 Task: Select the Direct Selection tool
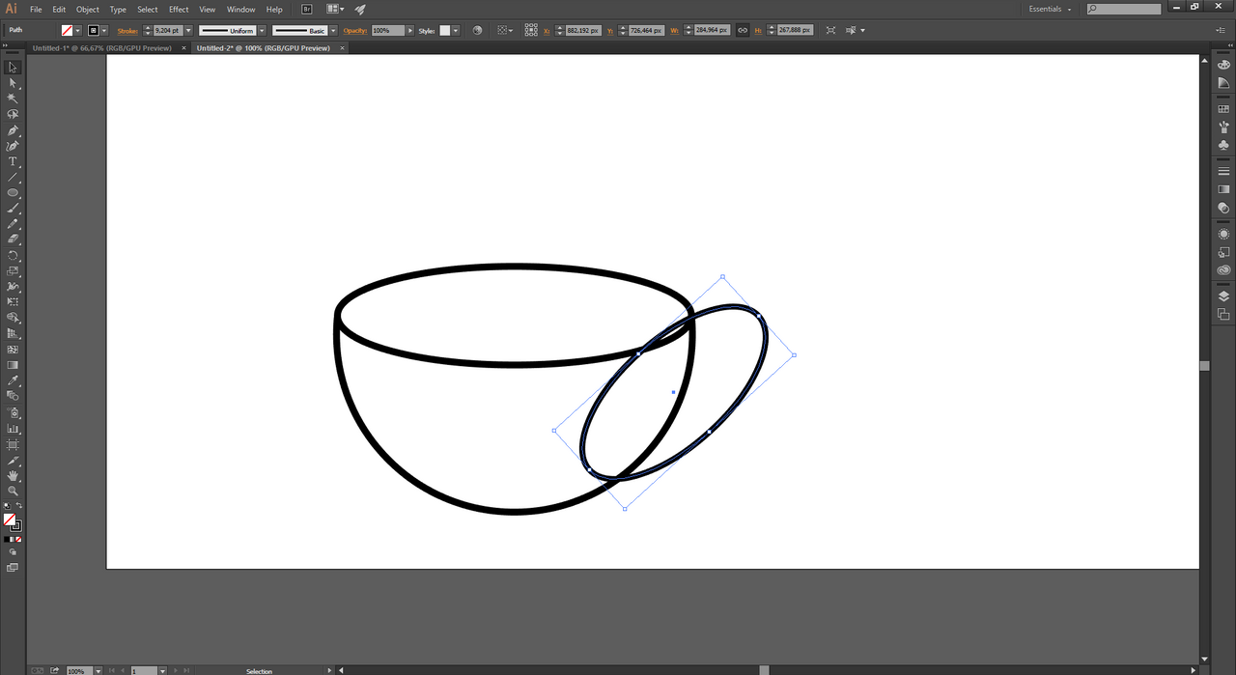click(x=13, y=83)
